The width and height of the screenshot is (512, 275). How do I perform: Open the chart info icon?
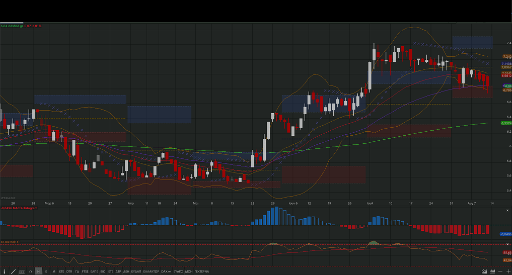coord(4,271)
